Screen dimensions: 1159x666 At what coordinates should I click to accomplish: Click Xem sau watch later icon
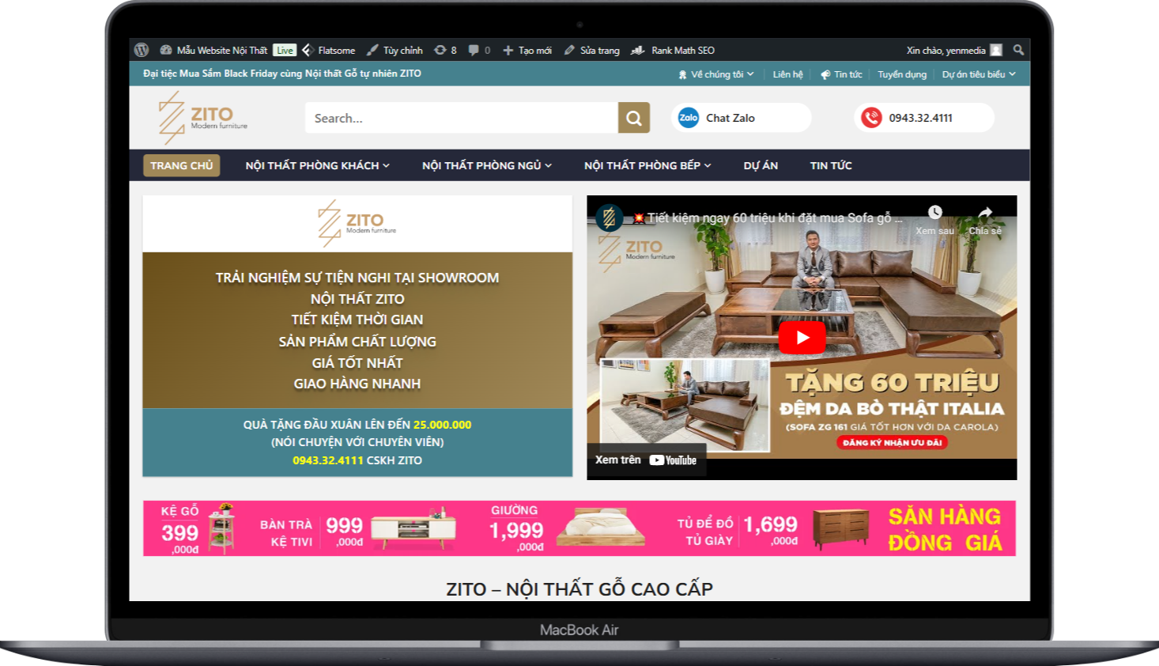935,212
